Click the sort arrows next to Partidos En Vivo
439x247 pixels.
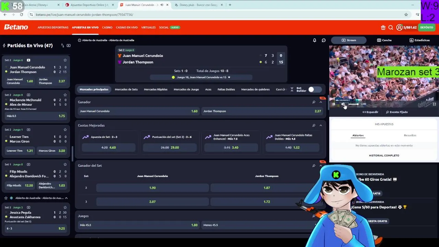coord(62,45)
